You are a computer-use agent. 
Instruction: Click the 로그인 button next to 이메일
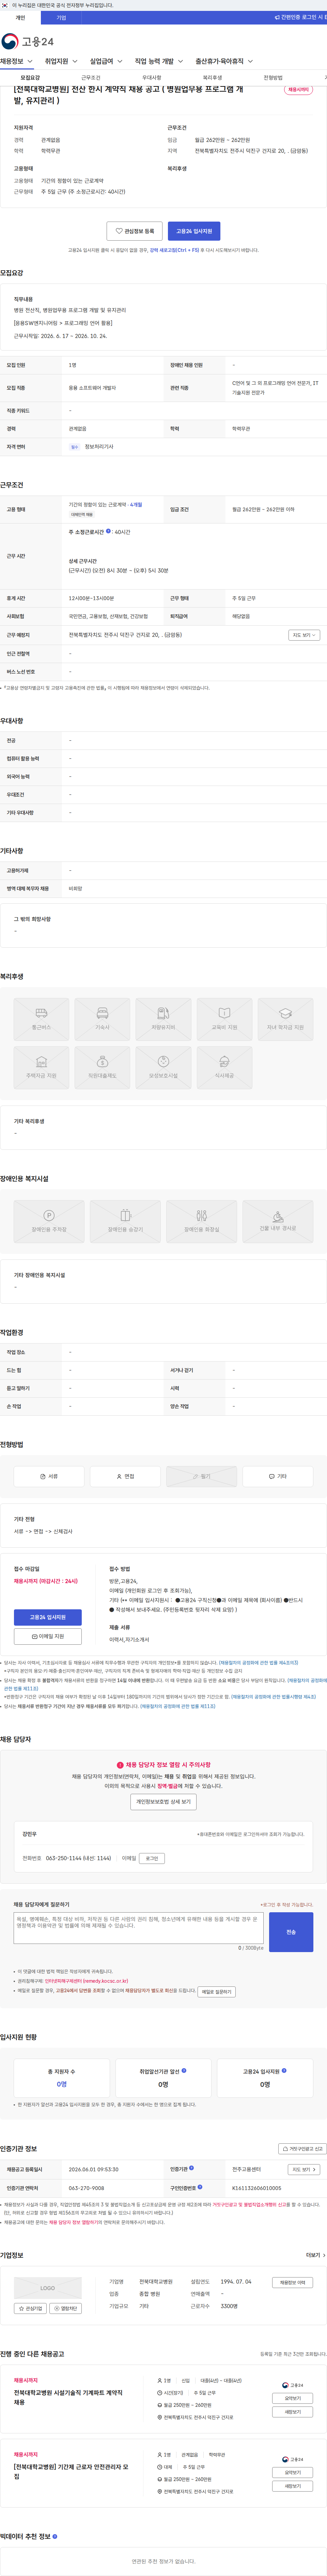coord(152,1858)
